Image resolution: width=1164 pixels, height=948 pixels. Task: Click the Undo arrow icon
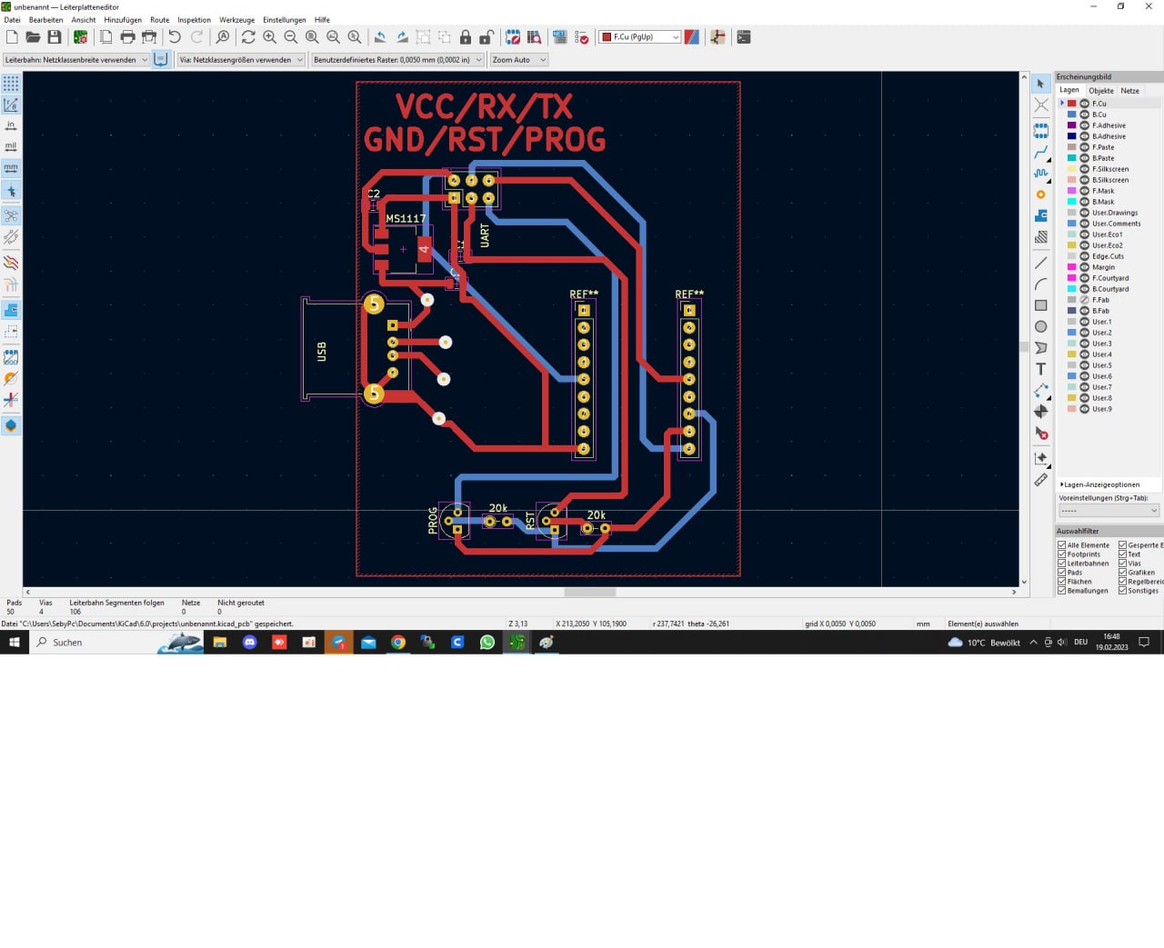(x=175, y=37)
